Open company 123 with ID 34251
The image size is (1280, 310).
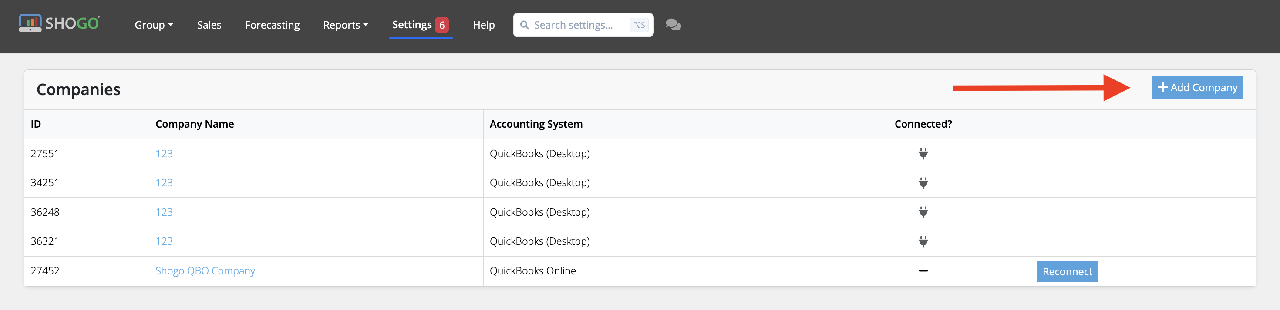pyautogui.click(x=164, y=183)
